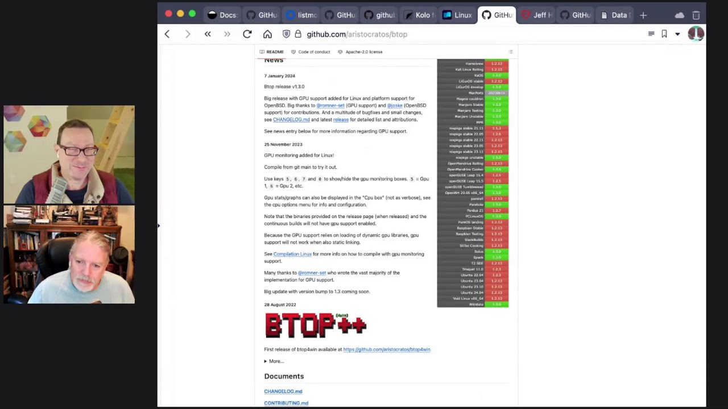Click the Homebrew row in packaging status badge

(x=473, y=64)
